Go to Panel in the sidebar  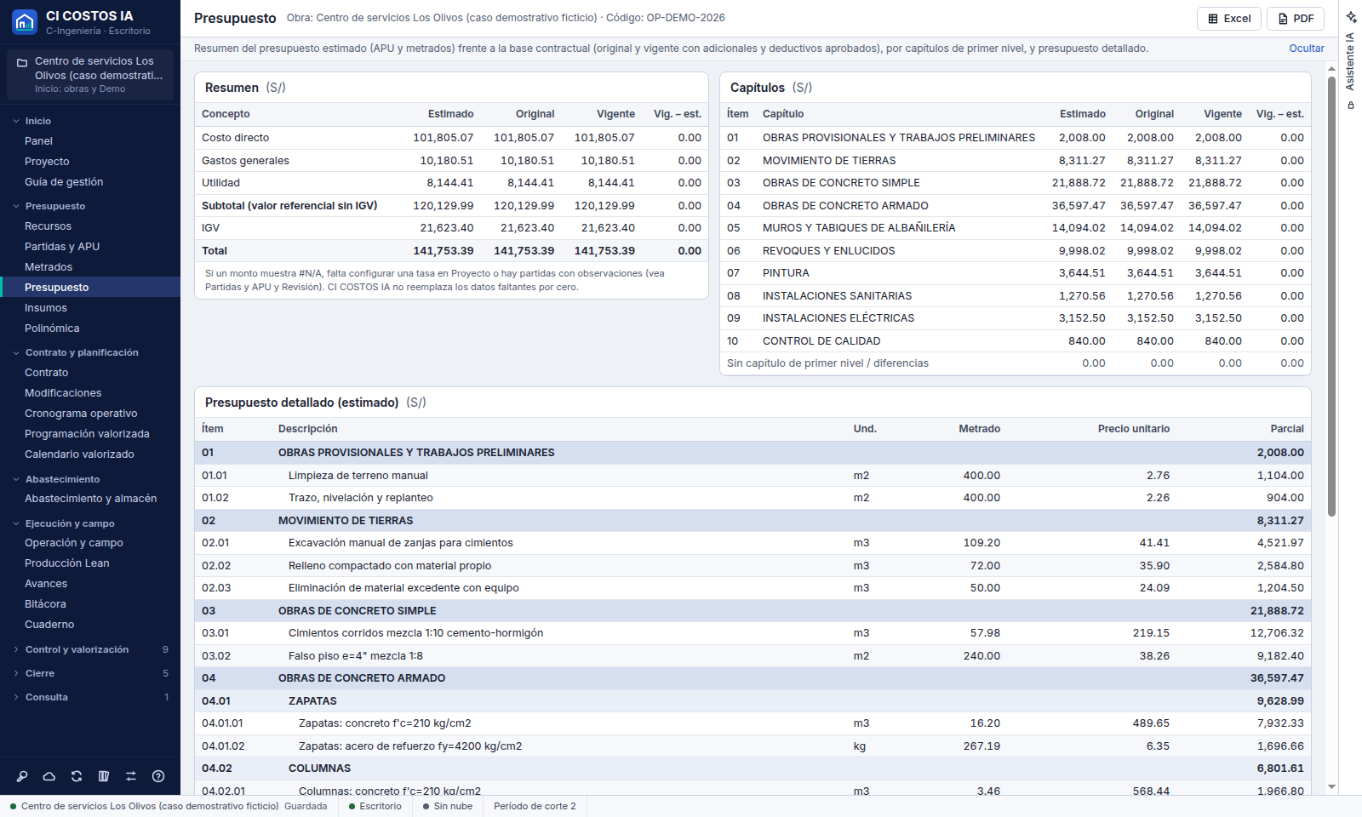90,141
